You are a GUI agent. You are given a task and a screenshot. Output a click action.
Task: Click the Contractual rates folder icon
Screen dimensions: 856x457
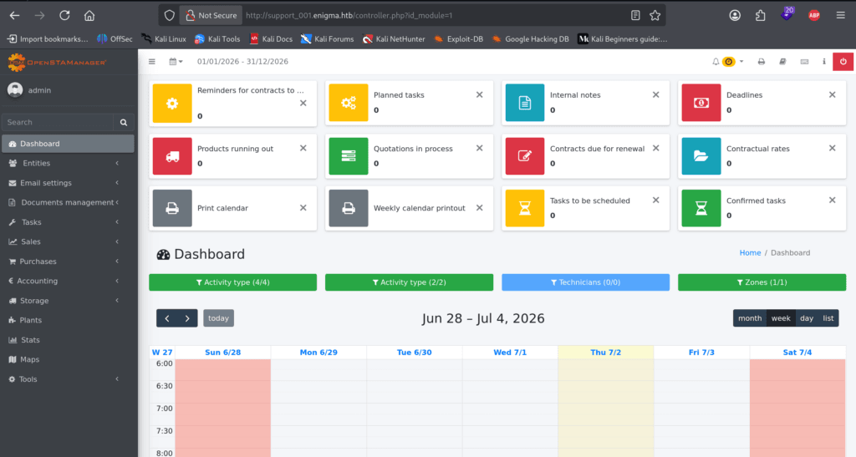(701, 156)
